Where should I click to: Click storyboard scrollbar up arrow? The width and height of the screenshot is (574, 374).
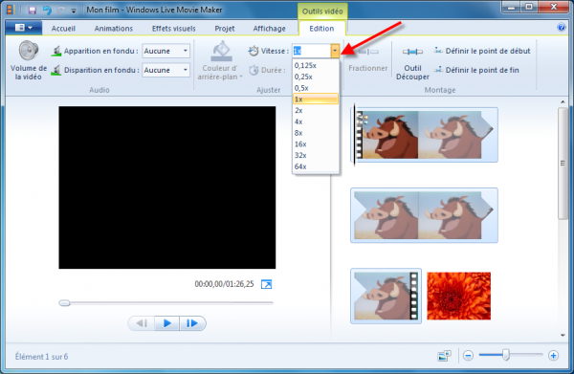click(x=563, y=101)
